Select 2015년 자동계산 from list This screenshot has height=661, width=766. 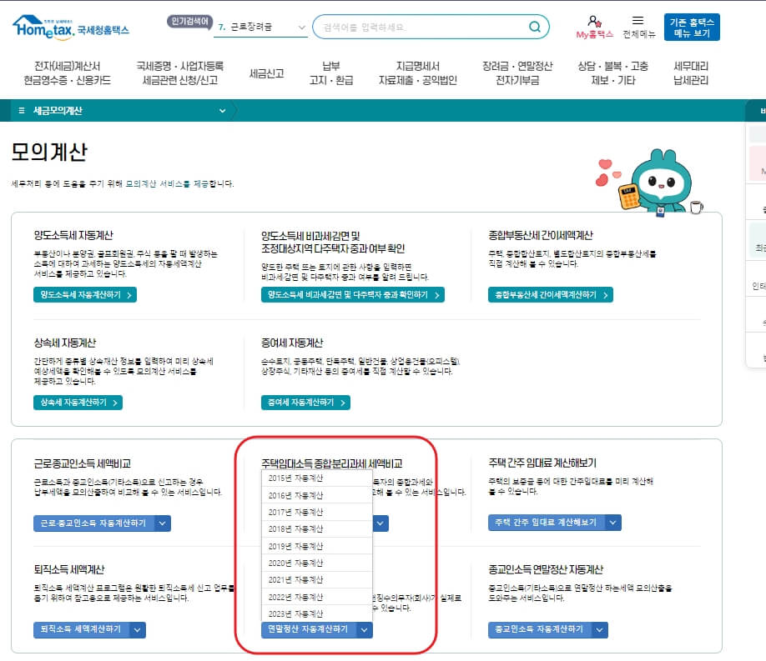pyautogui.click(x=317, y=478)
